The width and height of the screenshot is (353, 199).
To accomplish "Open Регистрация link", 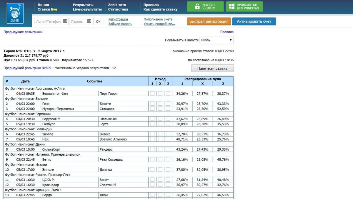I will (118, 19).
